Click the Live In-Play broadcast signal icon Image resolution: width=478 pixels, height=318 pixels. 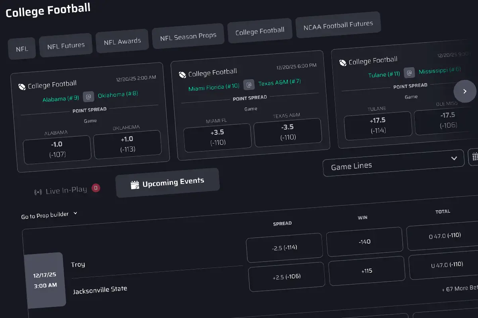38,191
